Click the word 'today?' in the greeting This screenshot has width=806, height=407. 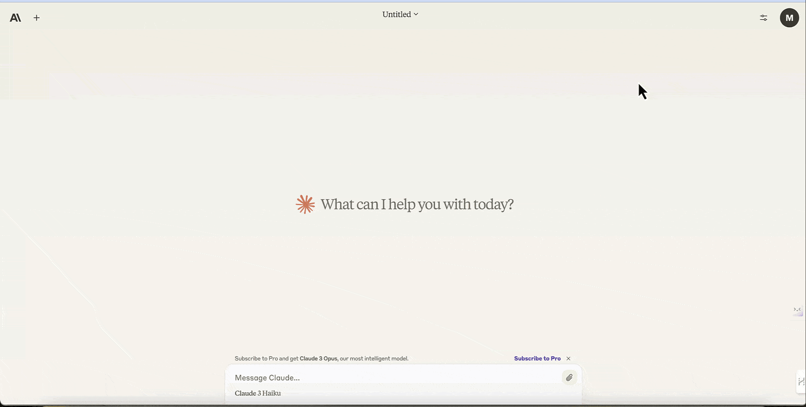click(493, 204)
